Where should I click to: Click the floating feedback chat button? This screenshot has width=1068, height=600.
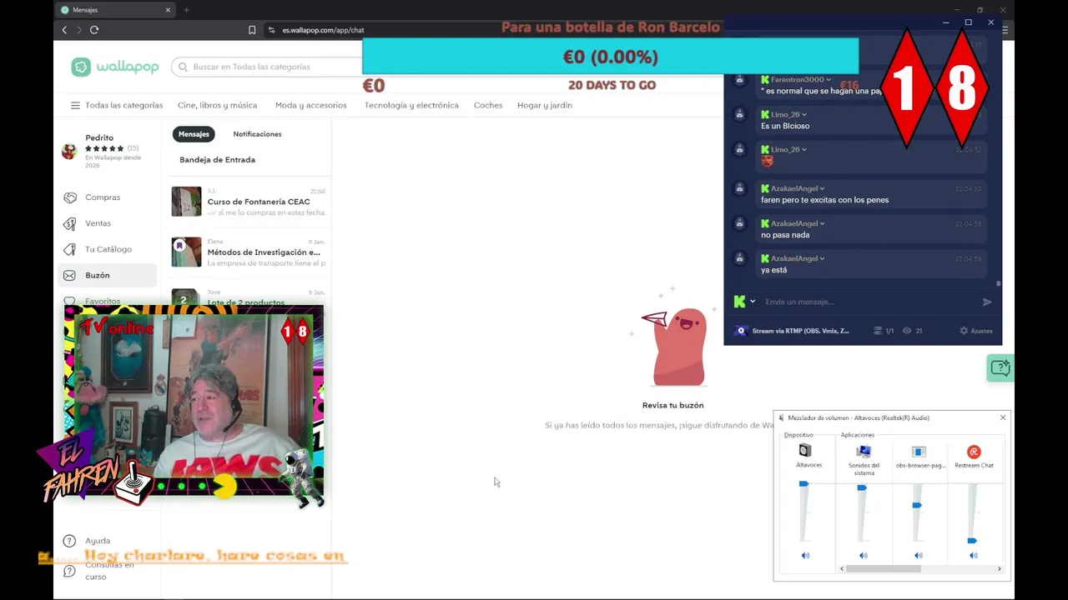click(x=1000, y=367)
